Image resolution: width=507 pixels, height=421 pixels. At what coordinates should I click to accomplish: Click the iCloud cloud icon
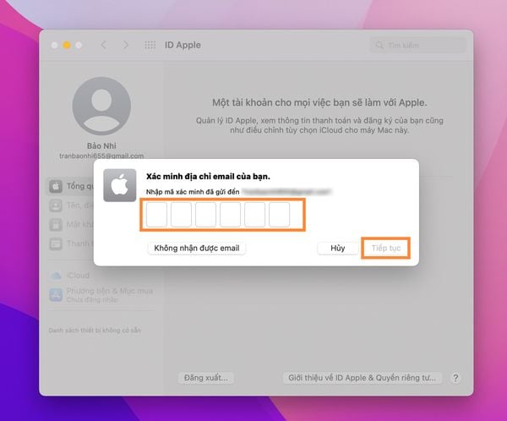56,276
